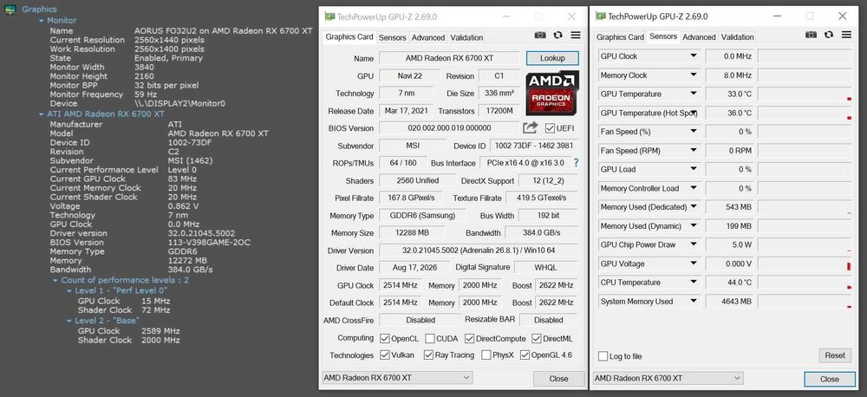Click the blue question mark beside Bus Interface
The height and width of the screenshot is (397, 867).
tap(577, 163)
